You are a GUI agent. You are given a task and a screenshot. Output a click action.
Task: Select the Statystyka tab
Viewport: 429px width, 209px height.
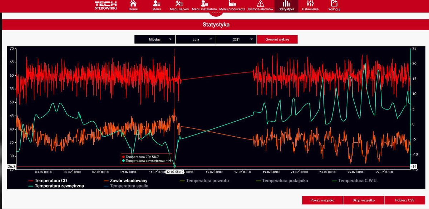point(286,6)
